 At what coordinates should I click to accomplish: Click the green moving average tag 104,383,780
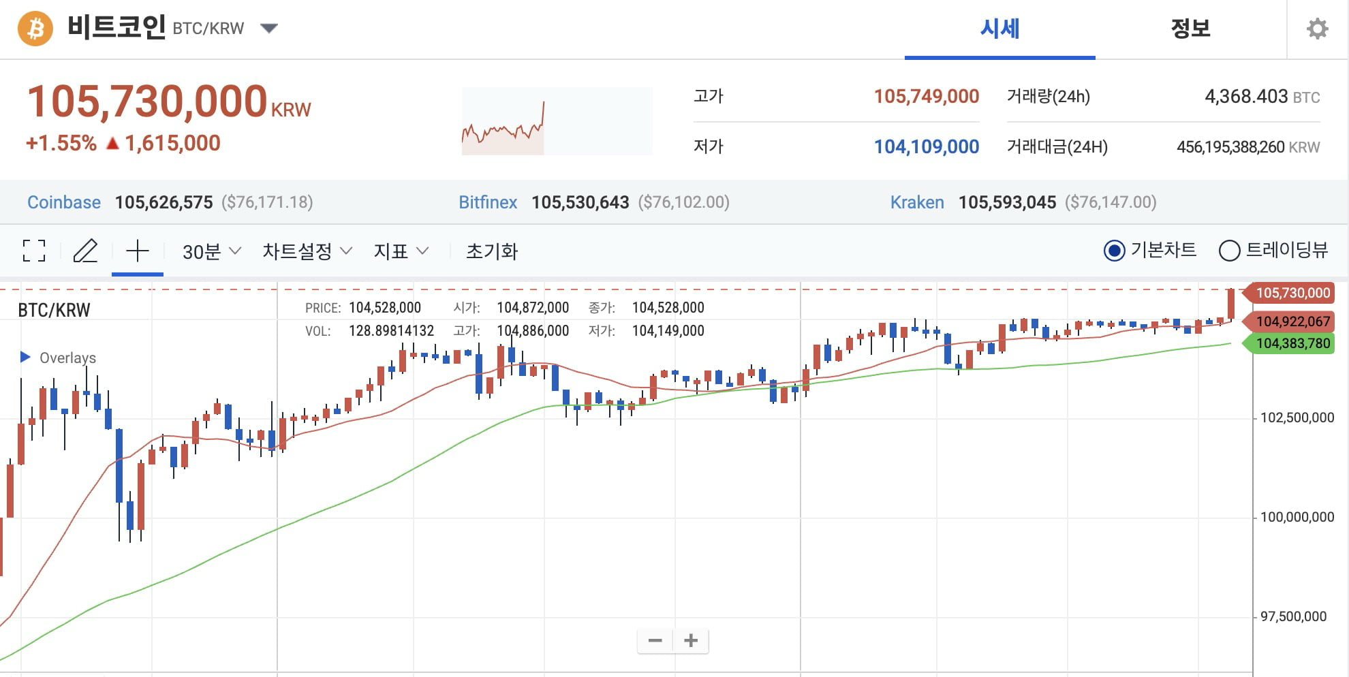(x=1288, y=343)
